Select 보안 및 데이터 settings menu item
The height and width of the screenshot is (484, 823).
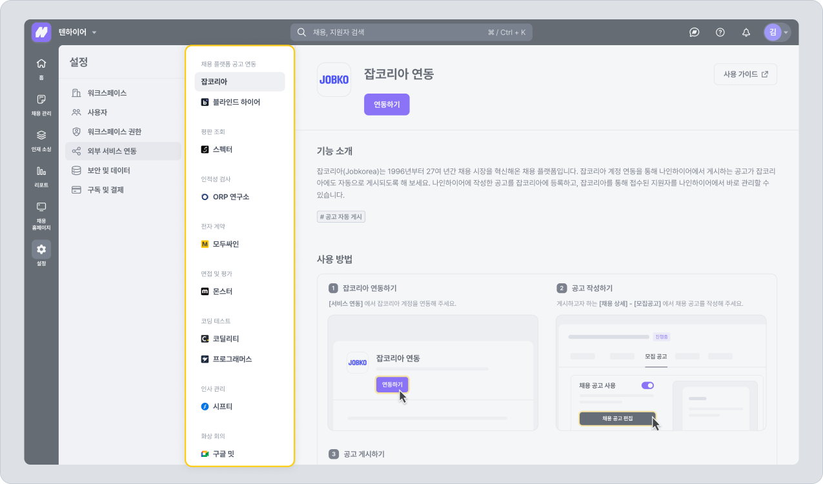tap(123, 170)
